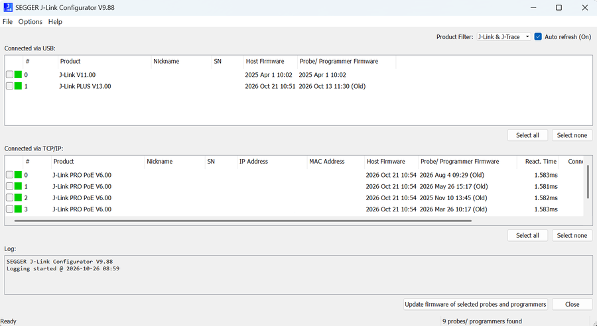This screenshot has width=597, height=326.
Task: Click Select none for USB probes
Action: click(572, 135)
